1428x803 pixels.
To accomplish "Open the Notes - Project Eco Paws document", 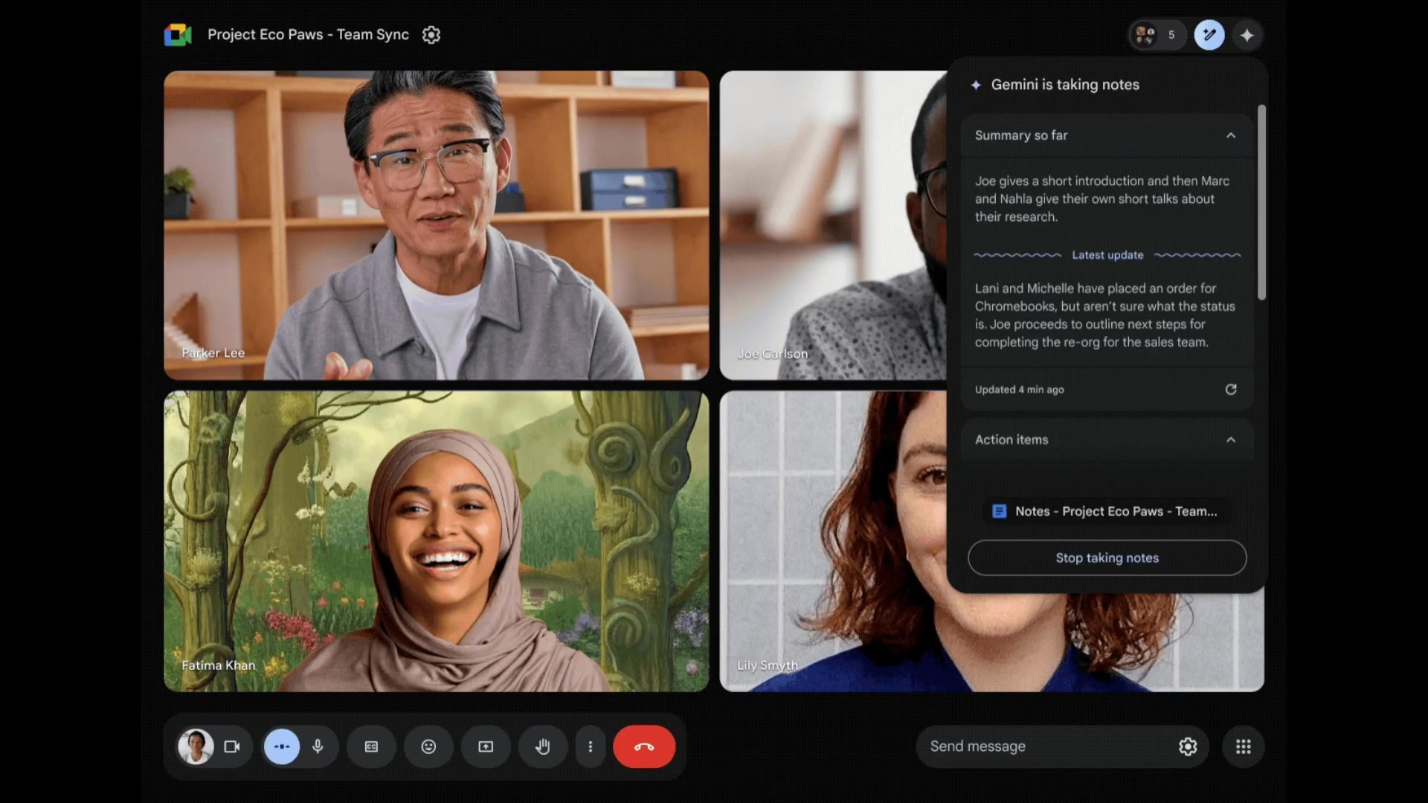I will [x=1105, y=512].
